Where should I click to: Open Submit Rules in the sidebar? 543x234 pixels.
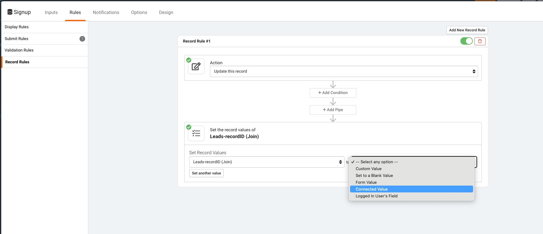point(45,39)
